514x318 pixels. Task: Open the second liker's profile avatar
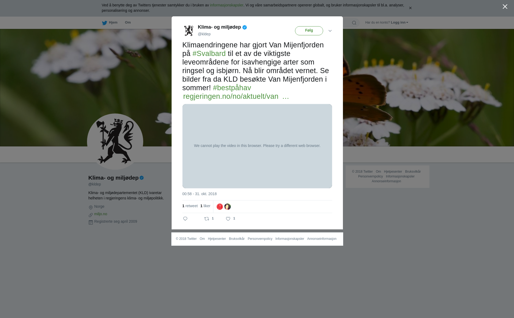[228, 207]
